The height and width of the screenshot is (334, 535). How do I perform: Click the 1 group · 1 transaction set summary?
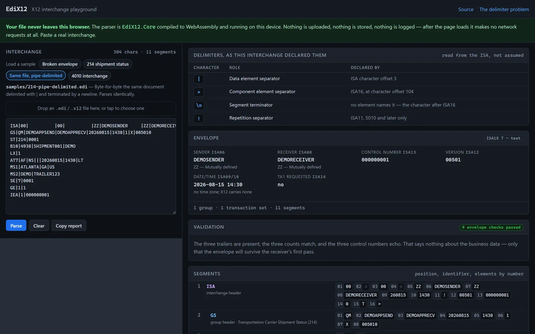249,208
